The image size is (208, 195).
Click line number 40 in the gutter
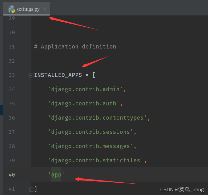12,175
